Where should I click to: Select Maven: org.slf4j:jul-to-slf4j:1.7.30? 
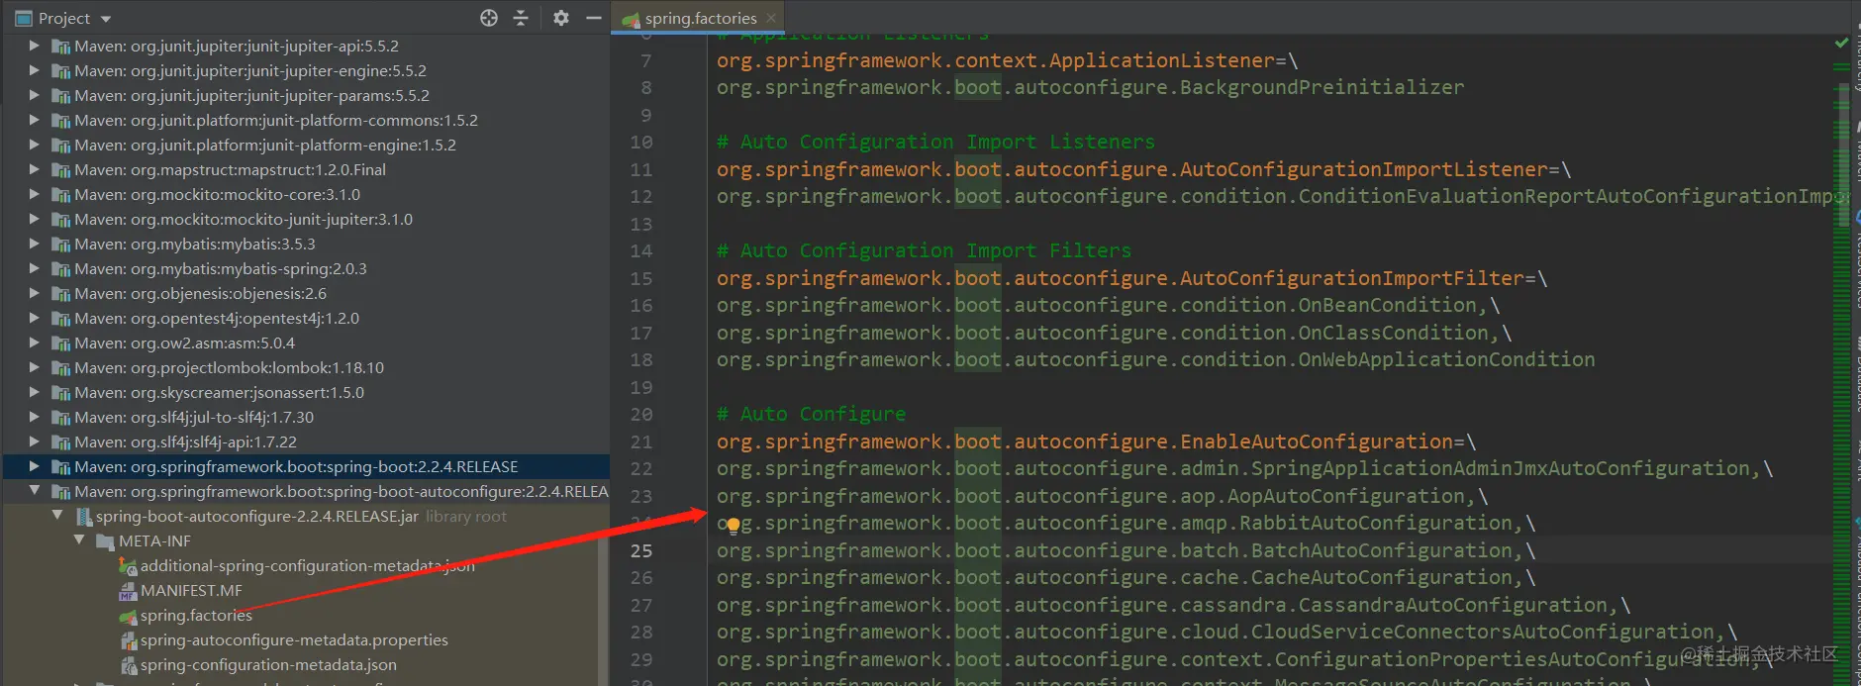click(x=193, y=417)
